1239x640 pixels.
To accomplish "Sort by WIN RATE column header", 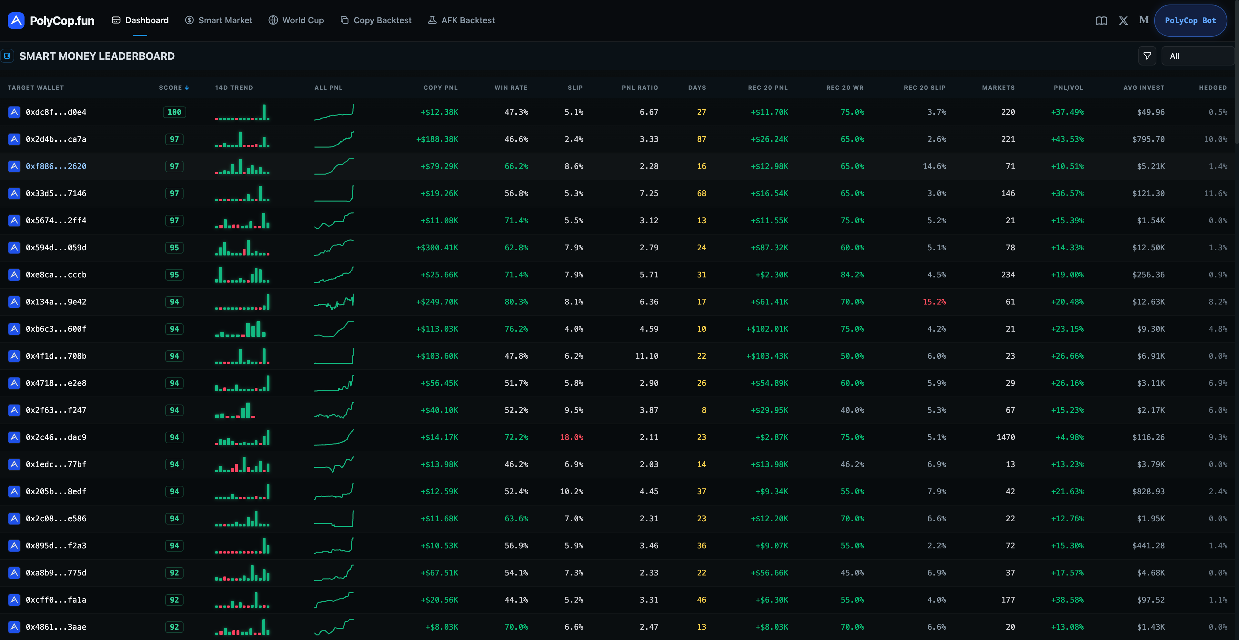I will tap(511, 87).
